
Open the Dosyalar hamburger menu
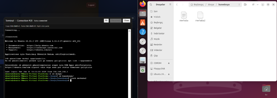pyautogui.click(x=170, y=5)
